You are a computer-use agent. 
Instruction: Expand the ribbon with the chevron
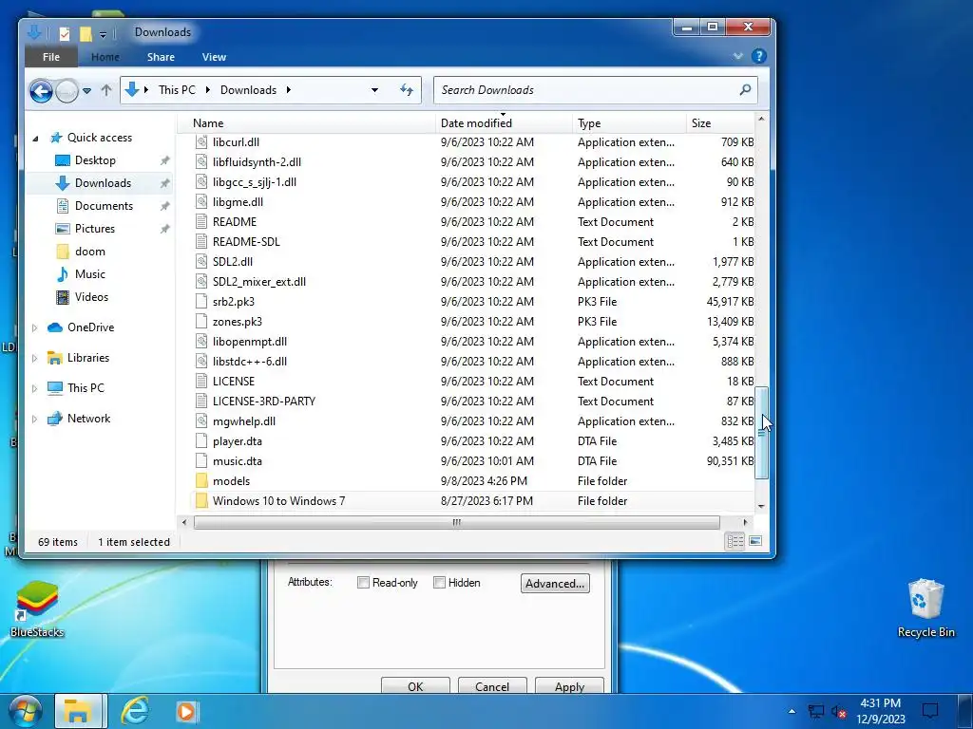click(x=737, y=56)
